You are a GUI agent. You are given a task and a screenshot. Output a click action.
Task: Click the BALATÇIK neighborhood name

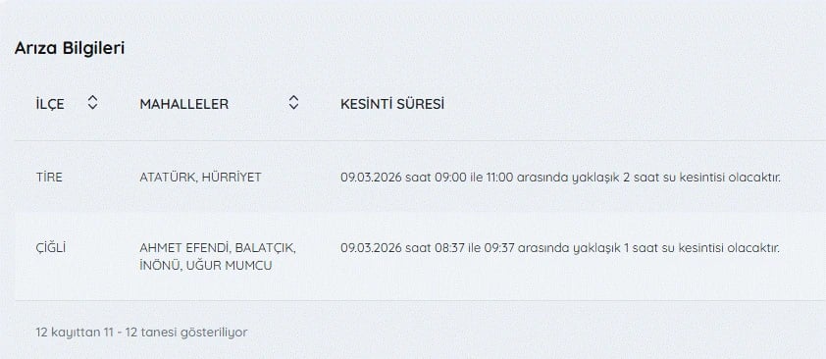(265, 248)
